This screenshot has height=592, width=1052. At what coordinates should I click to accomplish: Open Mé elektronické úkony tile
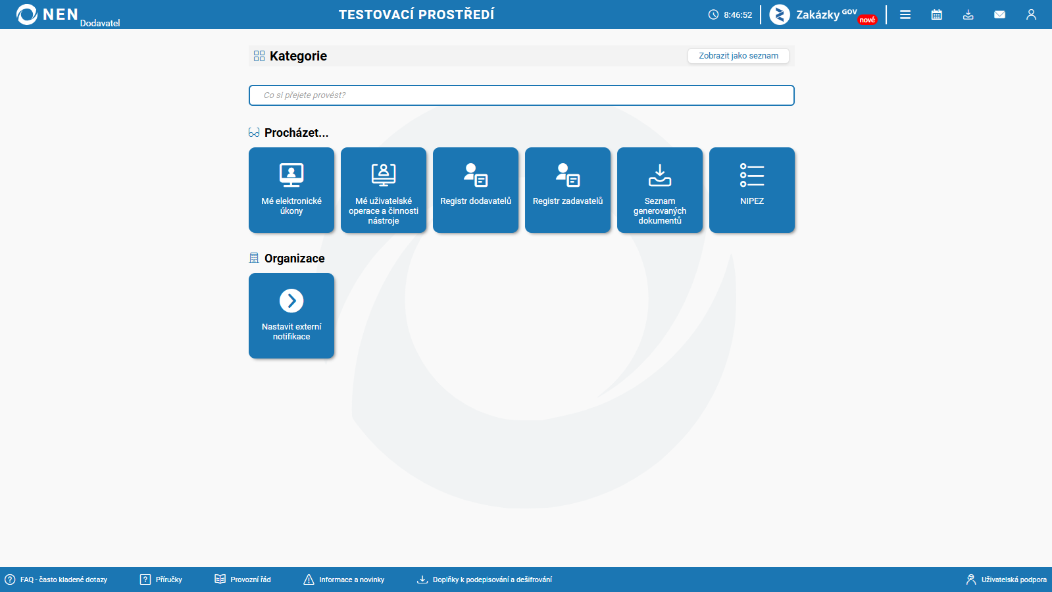pyautogui.click(x=291, y=190)
